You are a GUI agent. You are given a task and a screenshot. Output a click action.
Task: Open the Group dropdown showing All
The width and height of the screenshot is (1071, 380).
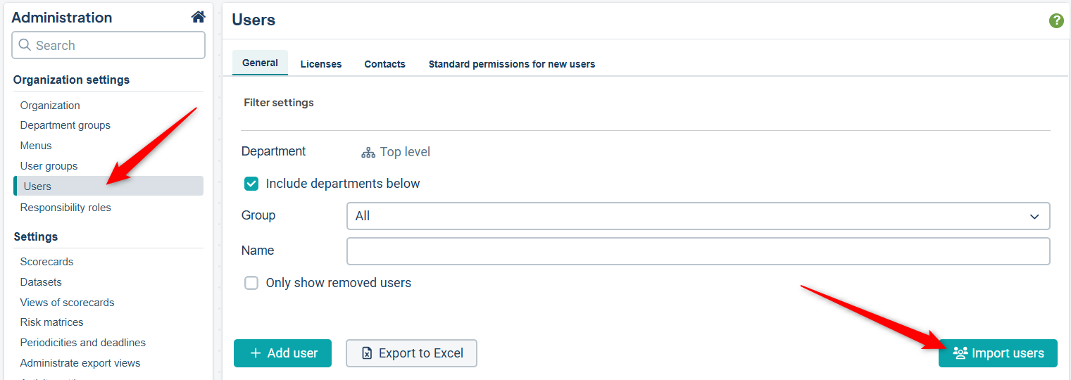tap(698, 216)
